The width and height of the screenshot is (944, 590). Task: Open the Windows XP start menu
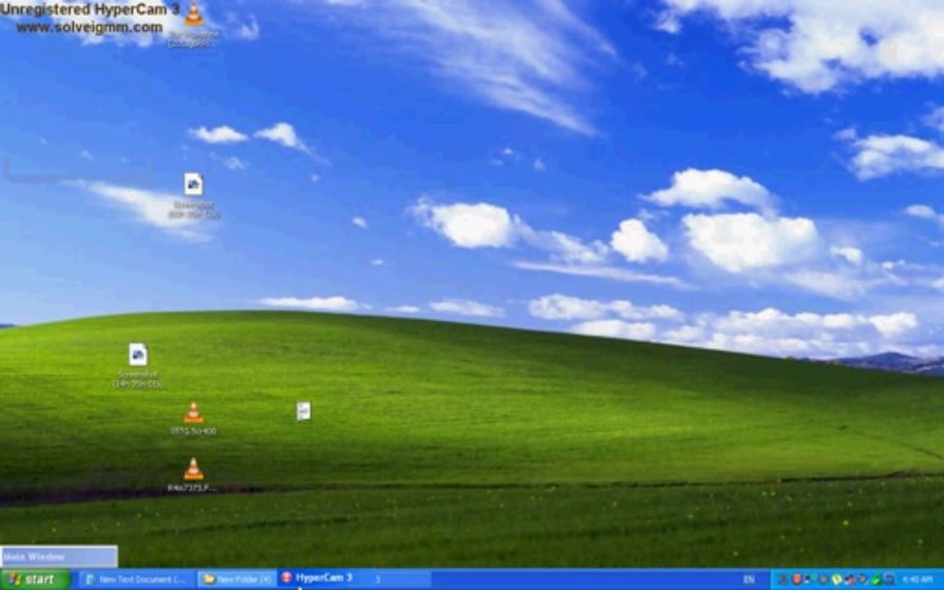coord(36,580)
